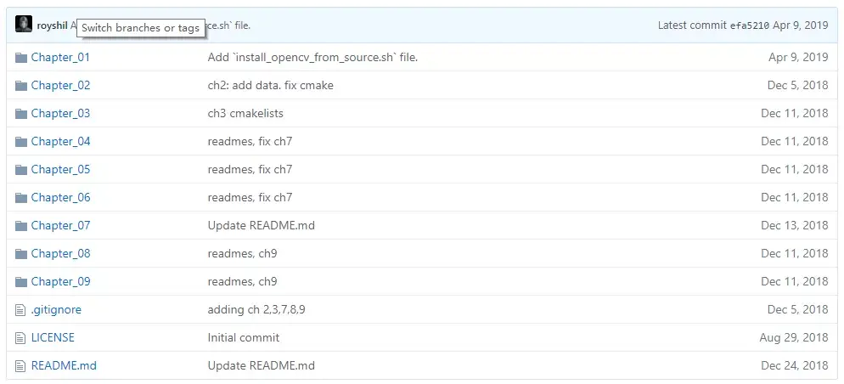
Task: Open the Chapter_02 folder link
Action: (60, 86)
